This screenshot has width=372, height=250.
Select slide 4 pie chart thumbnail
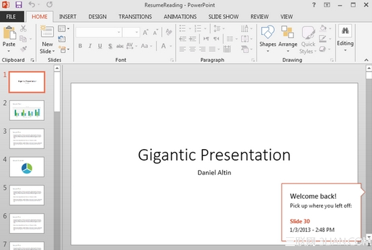click(27, 167)
